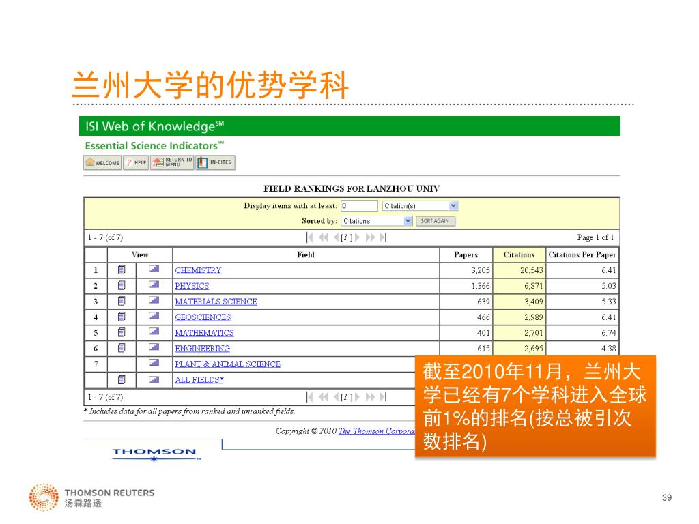Go to last page in top pager
This screenshot has width=699, height=524.
pyautogui.click(x=383, y=237)
